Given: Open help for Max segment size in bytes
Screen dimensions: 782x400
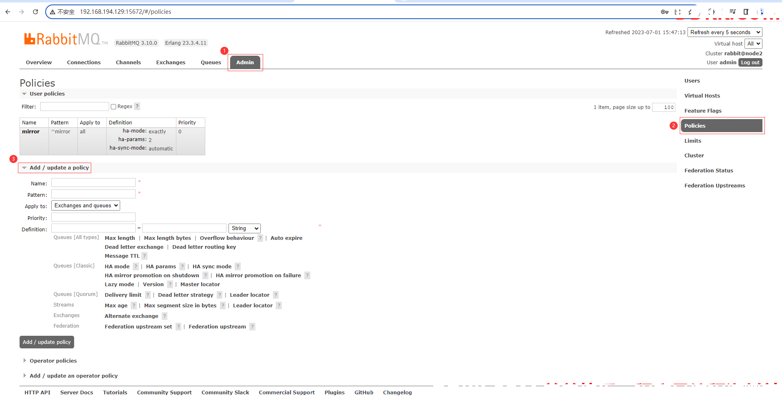Looking at the screenshot, I should click(x=223, y=306).
